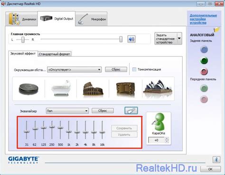Open the equalizer preset dropdown showing Поп
225x175 pixels.
click(67, 111)
